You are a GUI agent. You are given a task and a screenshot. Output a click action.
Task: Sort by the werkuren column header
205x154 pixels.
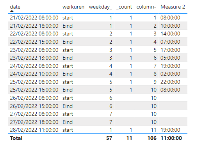click(73, 7)
